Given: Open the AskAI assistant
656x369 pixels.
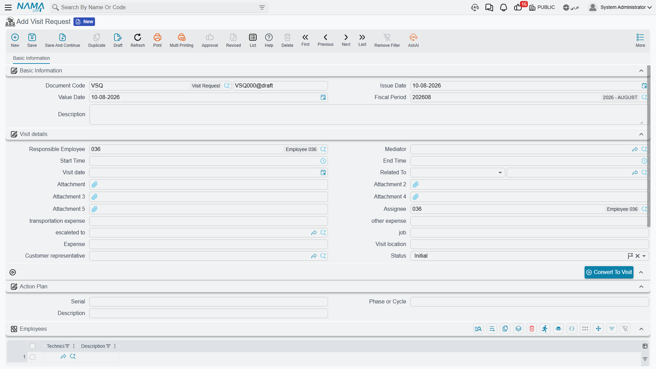Looking at the screenshot, I should [413, 40].
